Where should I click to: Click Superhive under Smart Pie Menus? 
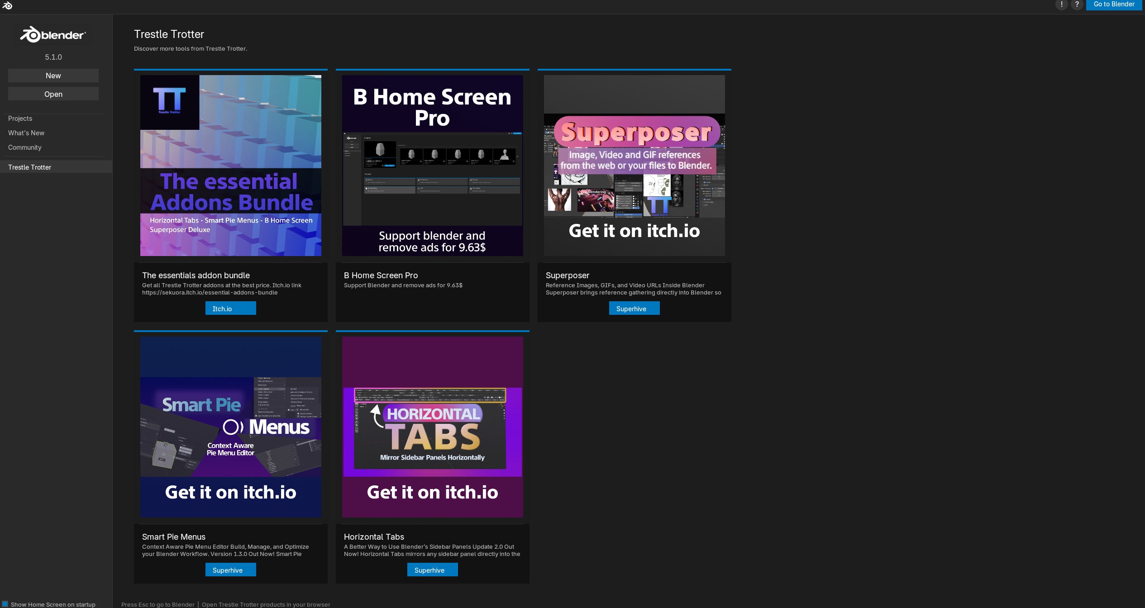[230, 570]
